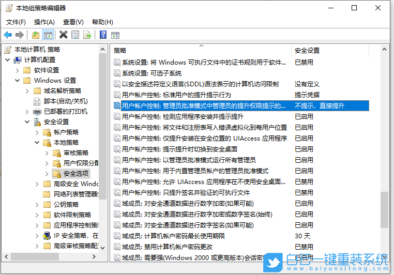Image resolution: width=394 pixels, height=275 pixels.
Task: Select 用户帐户控制: 用于内置管理员帐户的管理员批准模式
Action: [195, 171]
